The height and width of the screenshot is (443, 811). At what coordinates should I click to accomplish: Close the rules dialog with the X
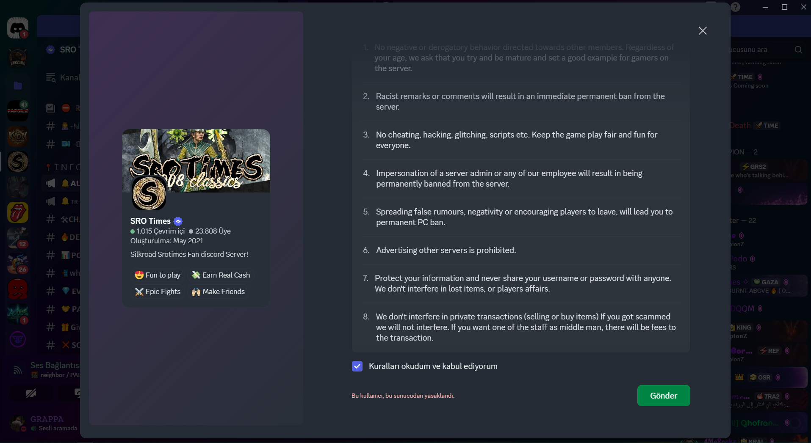point(703,30)
